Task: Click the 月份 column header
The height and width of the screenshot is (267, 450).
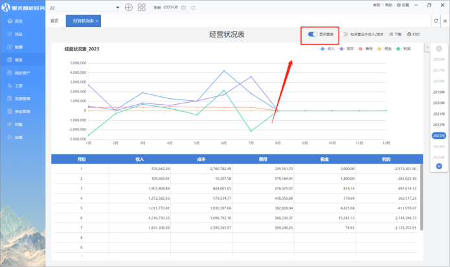Action: tap(82, 159)
